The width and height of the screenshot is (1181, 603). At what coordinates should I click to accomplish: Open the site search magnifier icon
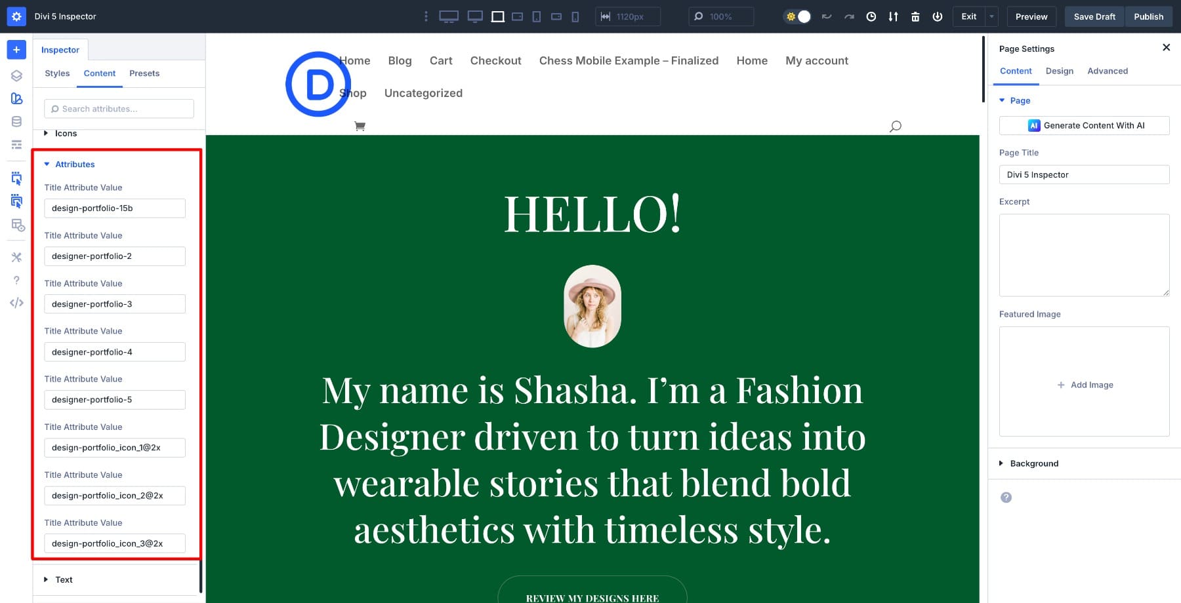tap(895, 126)
